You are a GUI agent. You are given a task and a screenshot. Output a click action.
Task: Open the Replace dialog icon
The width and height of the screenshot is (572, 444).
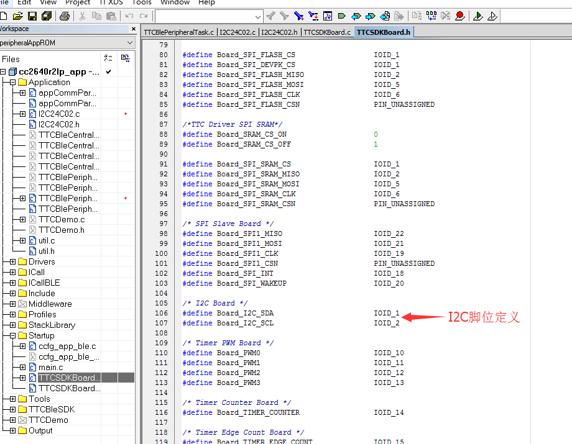[313, 16]
